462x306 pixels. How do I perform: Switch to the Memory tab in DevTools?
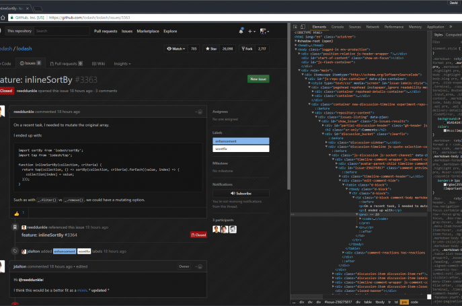415,27
